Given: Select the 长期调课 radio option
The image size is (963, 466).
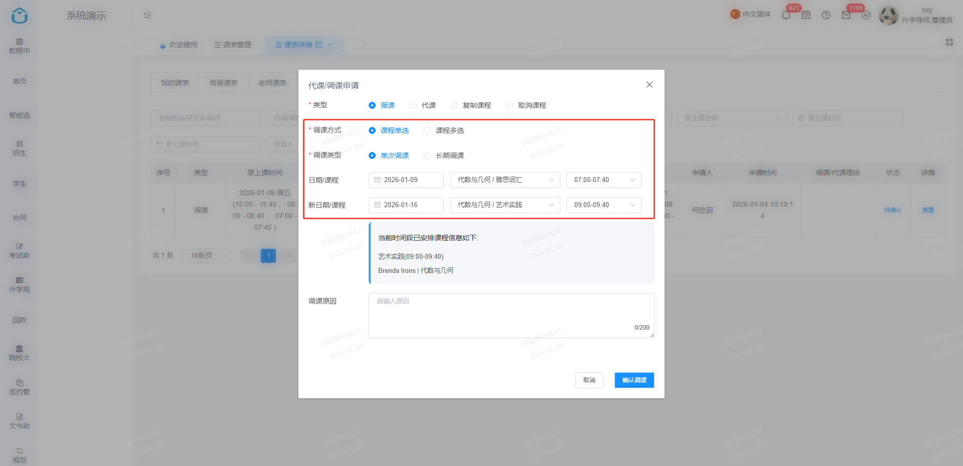Looking at the screenshot, I should pos(444,156).
